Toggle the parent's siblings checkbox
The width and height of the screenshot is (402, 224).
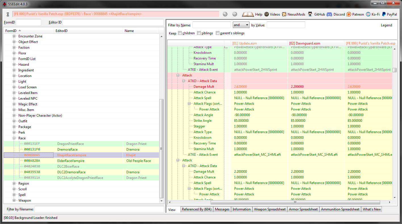[218, 33]
